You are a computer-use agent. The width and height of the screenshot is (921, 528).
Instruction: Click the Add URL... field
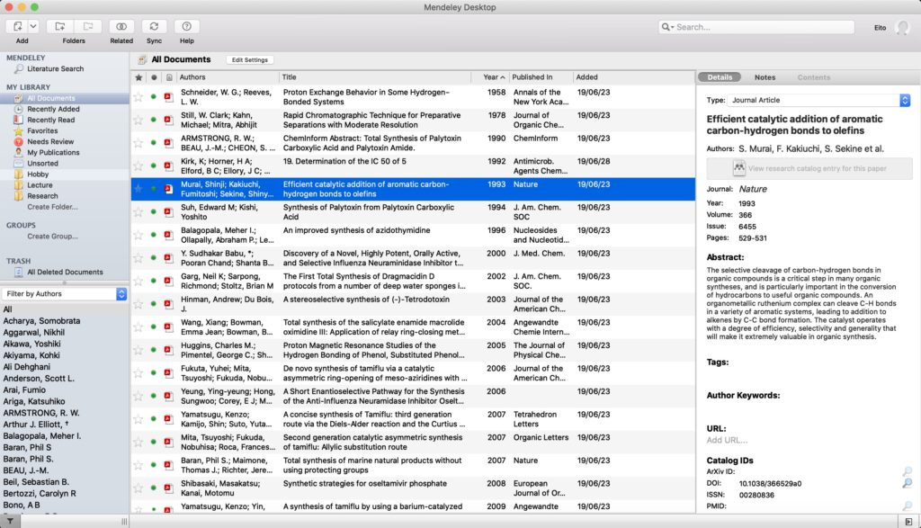tap(727, 441)
